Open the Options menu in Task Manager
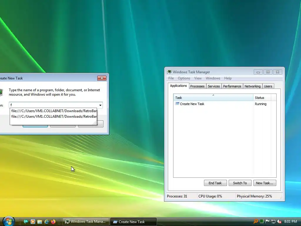Viewport: 301px width, 226px height. (184, 78)
